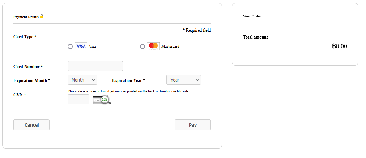Select the Mastercard radio button
Screen dimensions: 366x158
pos(142,47)
